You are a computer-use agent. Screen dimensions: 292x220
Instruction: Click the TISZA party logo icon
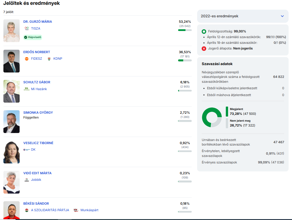point(27,28)
